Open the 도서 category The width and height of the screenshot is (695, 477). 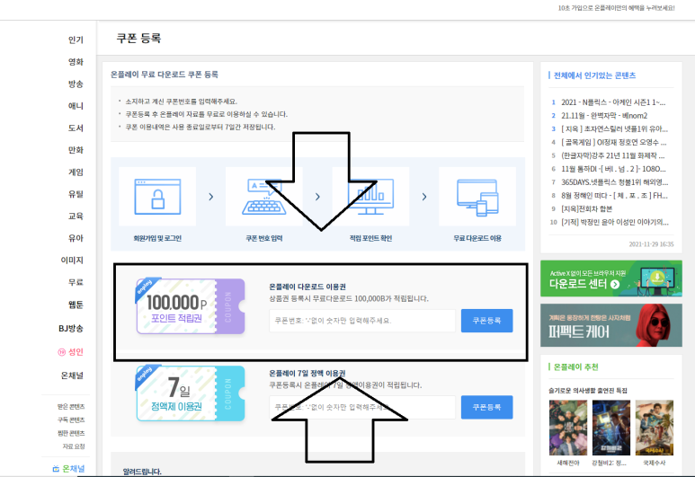(x=76, y=128)
